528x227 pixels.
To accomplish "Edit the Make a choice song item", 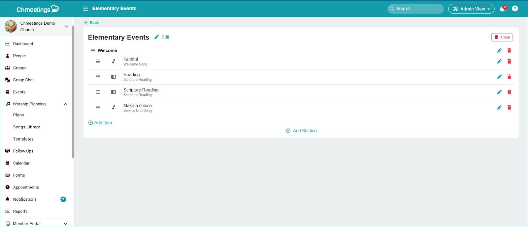I will pos(499,108).
